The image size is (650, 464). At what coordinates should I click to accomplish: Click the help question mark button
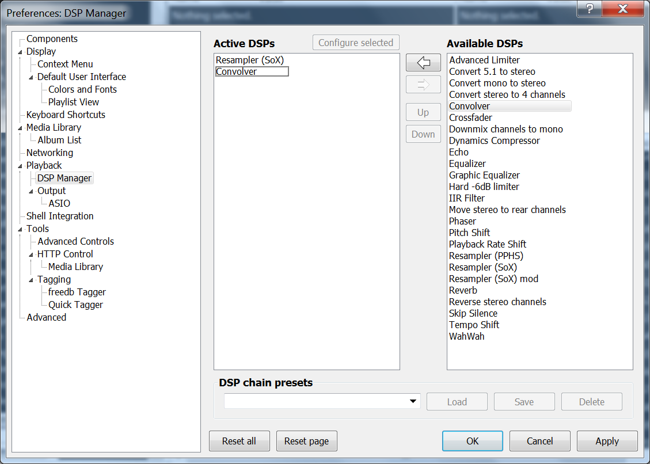[x=590, y=9]
